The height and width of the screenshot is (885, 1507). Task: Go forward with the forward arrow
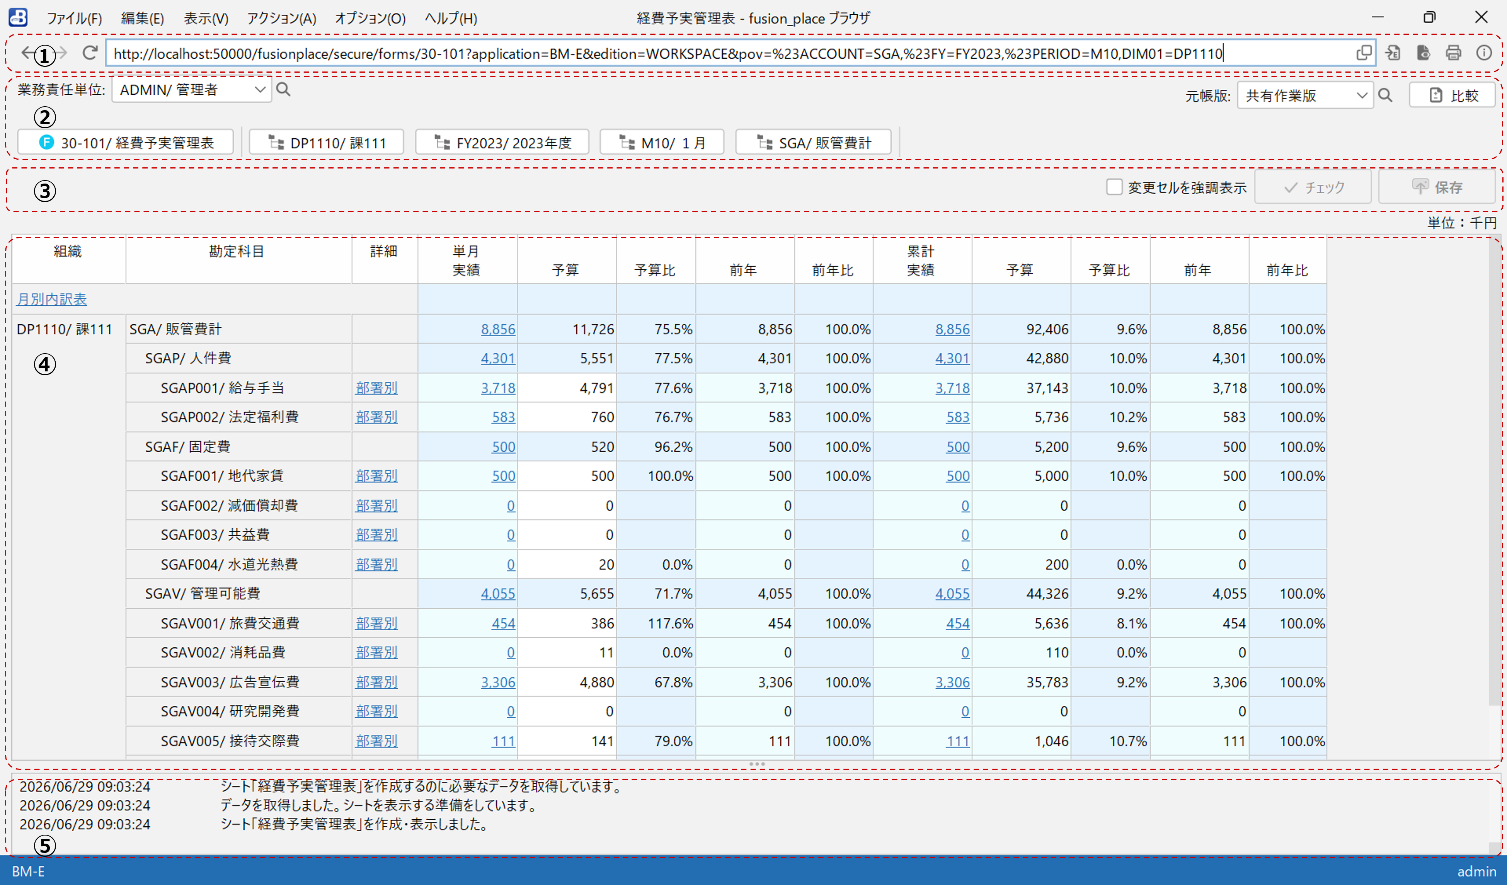coord(61,53)
